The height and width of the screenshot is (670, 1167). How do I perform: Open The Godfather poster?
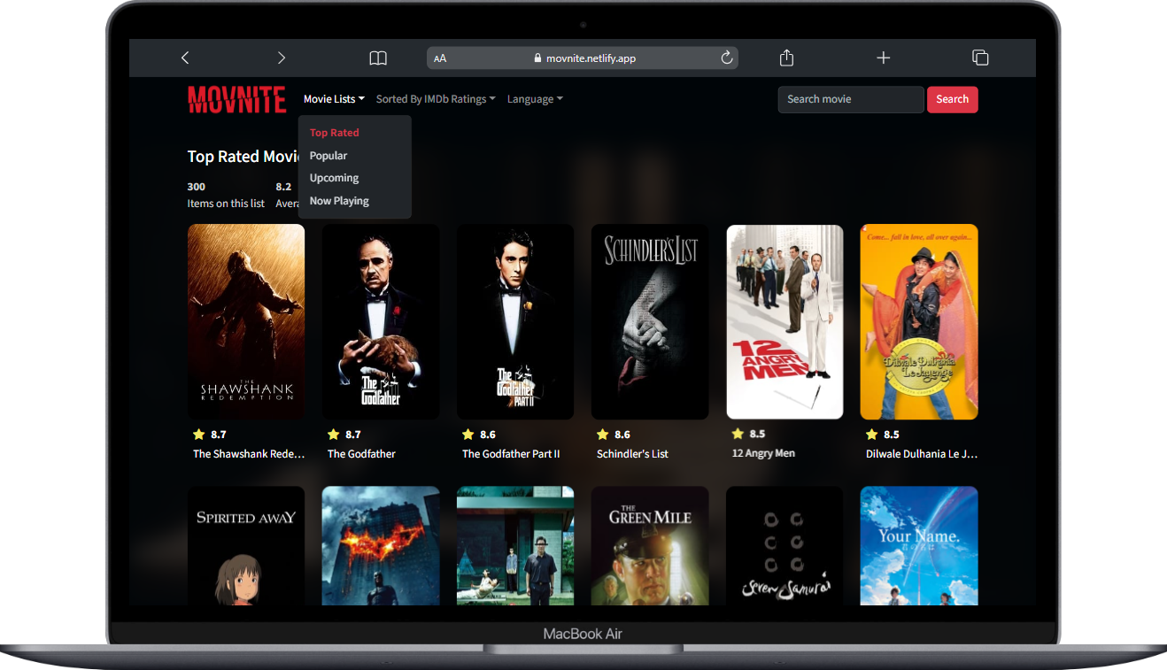click(381, 321)
